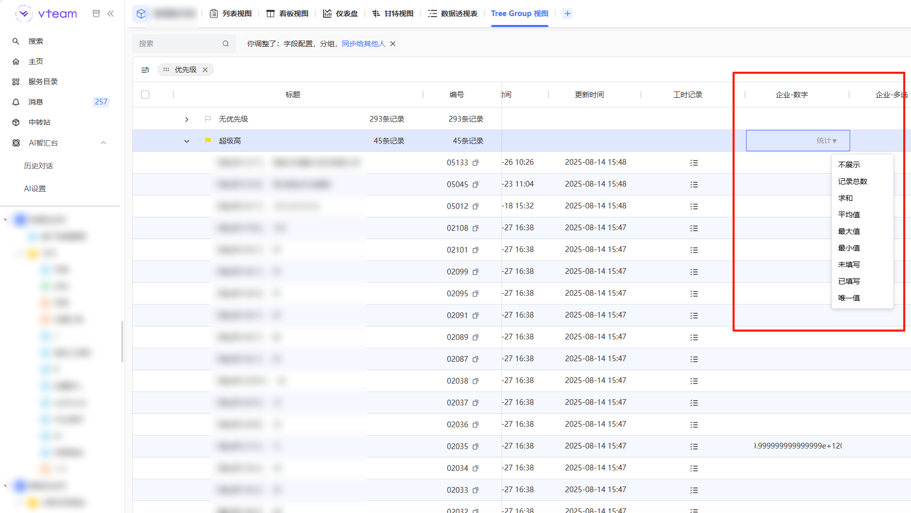Viewport: 911px width, 513px height.
Task: Click the 工时记录 column header
Action: pos(688,95)
